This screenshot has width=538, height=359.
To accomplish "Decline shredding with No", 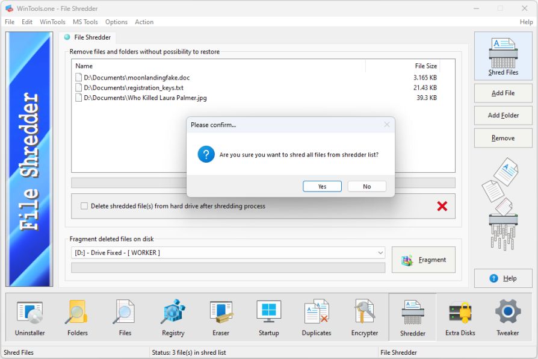I will click(366, 186).
